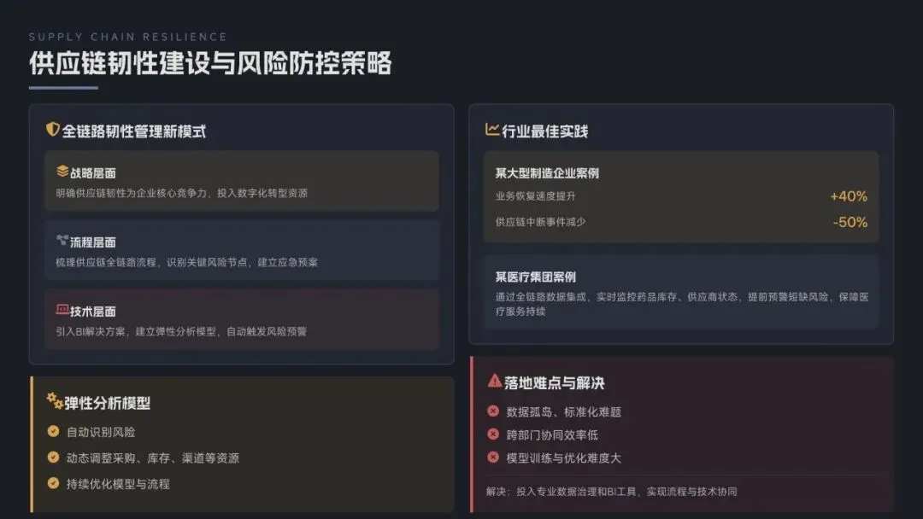The width and height of the screenshot is (923, 519).
Task: Click the checkmark beside 持续优化模型与流程
Action: tap(54, 483)
